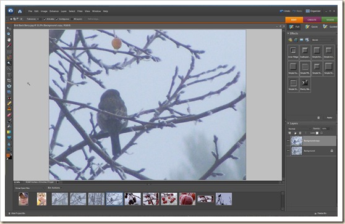345x224 pixels.
Task: Click the Home welcome screen icon
Action: coord(20,11)
